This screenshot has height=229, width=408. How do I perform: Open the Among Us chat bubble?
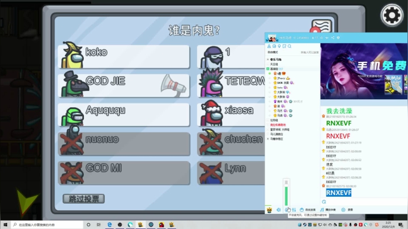pyautogui.click(x=321, y=26)
